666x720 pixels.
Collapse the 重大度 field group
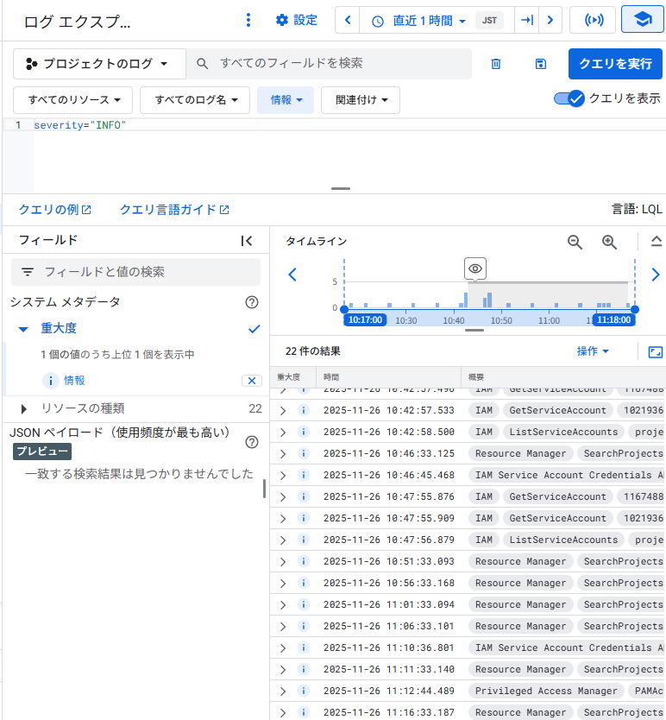pos(23,329)
